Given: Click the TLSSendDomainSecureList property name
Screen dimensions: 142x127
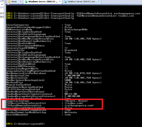Looking at the screenshot, I should tap(24, 105).
